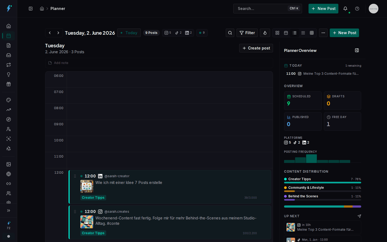Toggle the Instagram platform filter showing 5
This screenshot has height=242, width=387.
(x=168, y=33)
